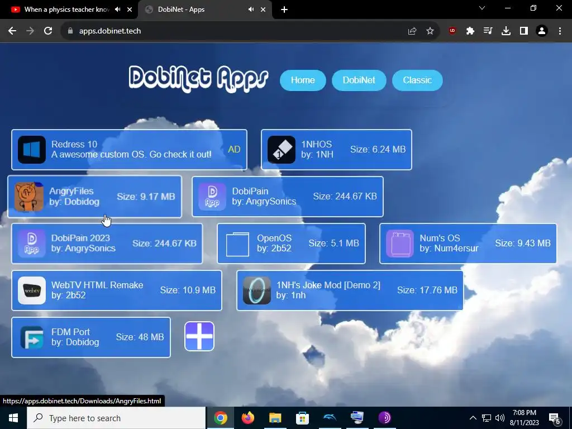Click the AngryFiles orange cat icon
Image resolution: width=572 pixels, height=429 pixels.
(x=29, y=197)
